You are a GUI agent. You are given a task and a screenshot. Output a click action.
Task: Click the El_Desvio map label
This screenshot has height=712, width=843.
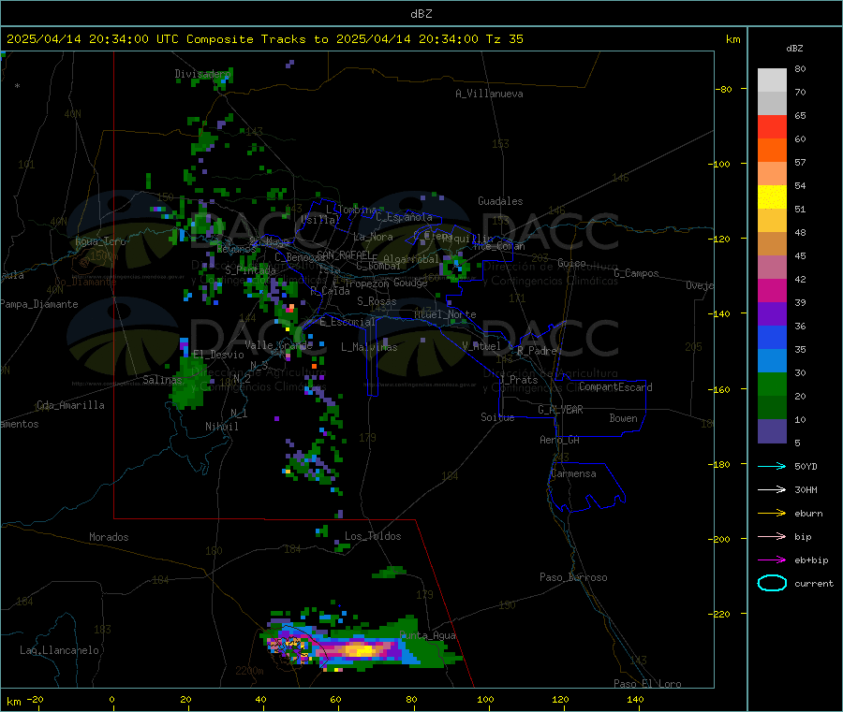(218, 355)
